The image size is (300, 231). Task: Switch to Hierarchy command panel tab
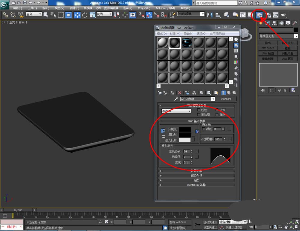click(274, 23)
